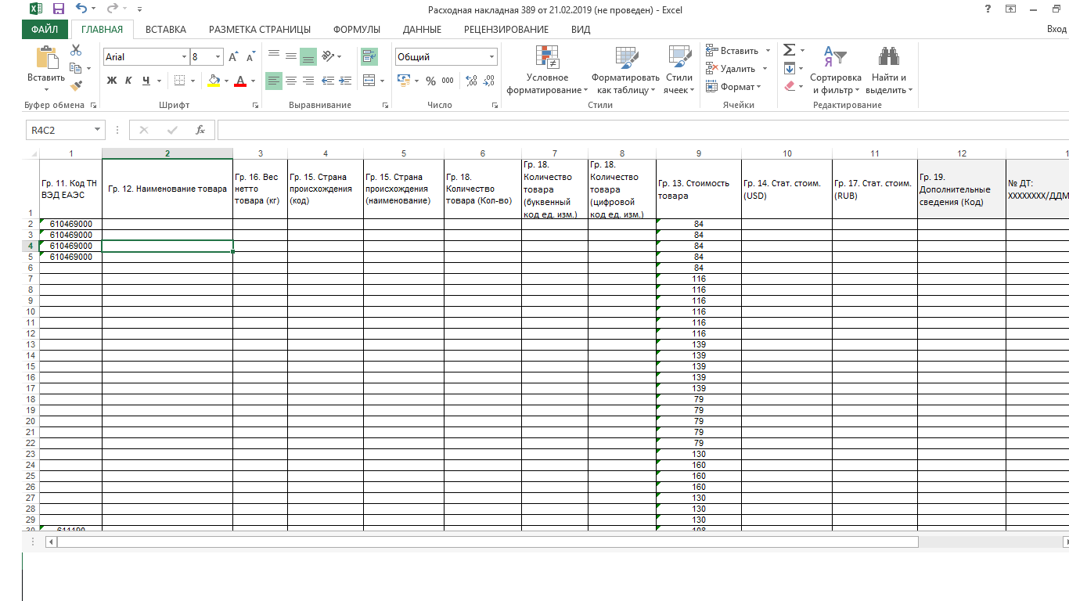Viewport: 1069px width, 601px height.
Task: Click the increase decimal icon
Action: coord(471,81)
